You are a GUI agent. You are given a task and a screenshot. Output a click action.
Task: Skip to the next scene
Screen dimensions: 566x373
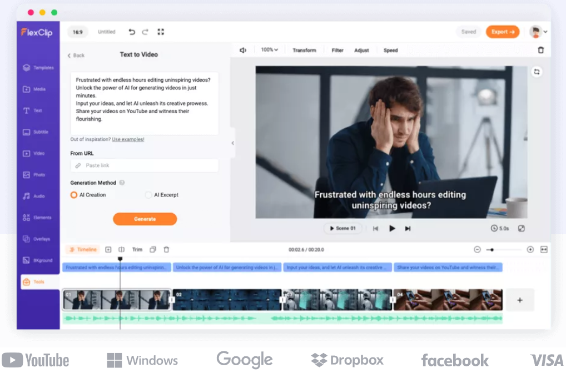point(408,229)
